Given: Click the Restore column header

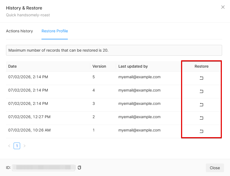Looking at the screenshot, I should pyautogui.click(x=201, y=66).
